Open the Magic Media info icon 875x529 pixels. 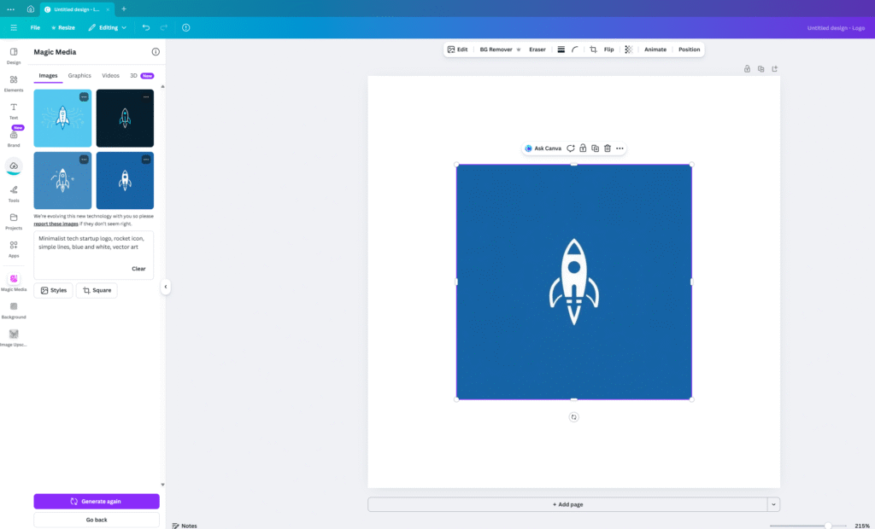156,52
